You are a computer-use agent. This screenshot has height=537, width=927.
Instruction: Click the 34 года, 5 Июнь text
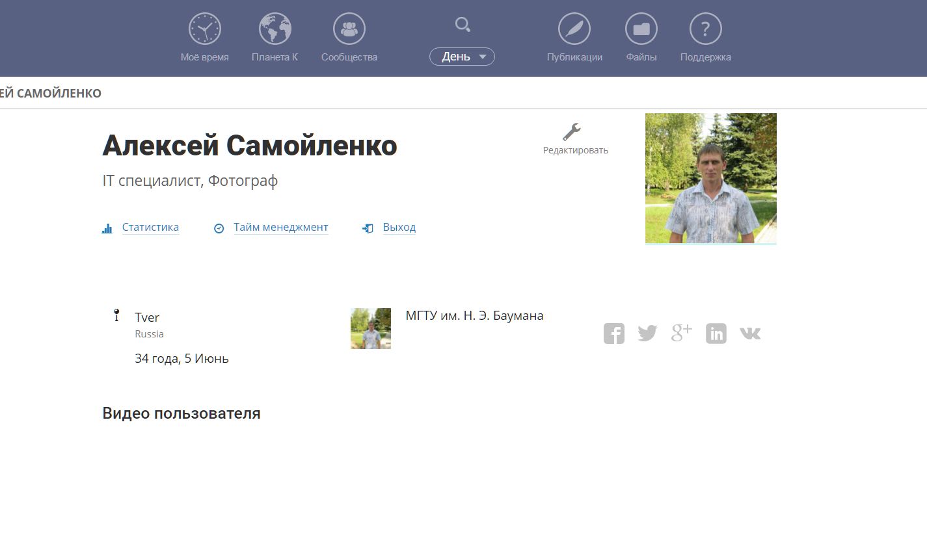click(181, 358)
